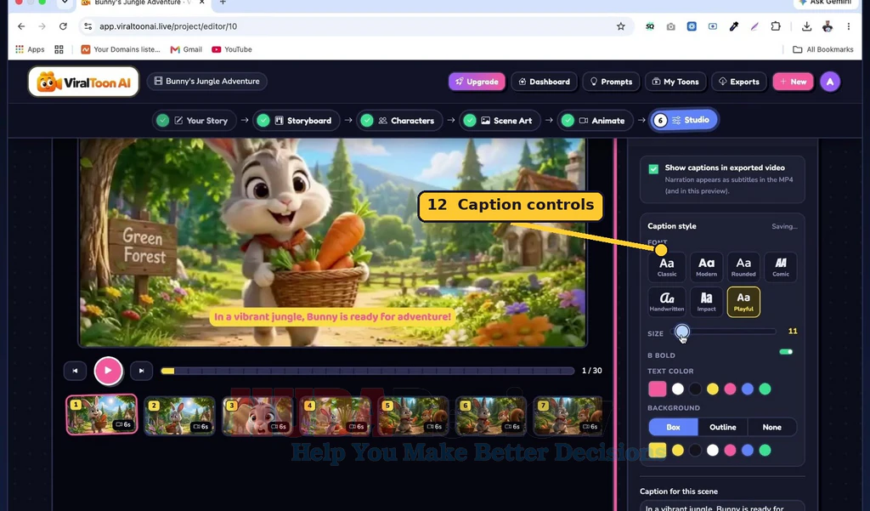The height and width of the screenshot is (511, 870).
Task: Open the Chrome three-dot menu
Action: 849,26
